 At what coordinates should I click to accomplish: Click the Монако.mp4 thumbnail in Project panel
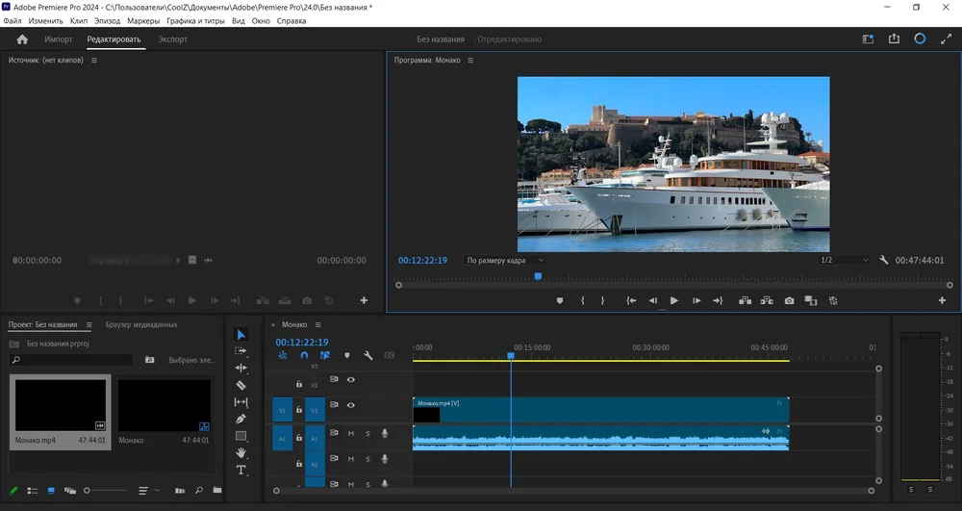tap(59, 403)
